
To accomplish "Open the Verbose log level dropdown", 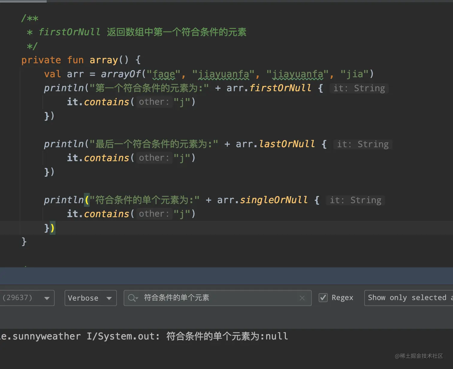I will coord(90,298).
